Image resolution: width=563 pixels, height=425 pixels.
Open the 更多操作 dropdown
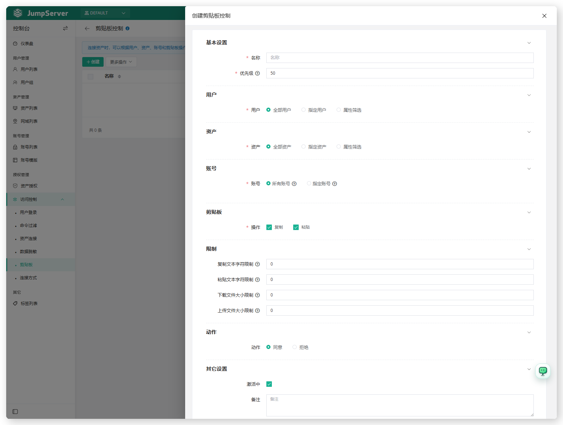tap(121, 62)
